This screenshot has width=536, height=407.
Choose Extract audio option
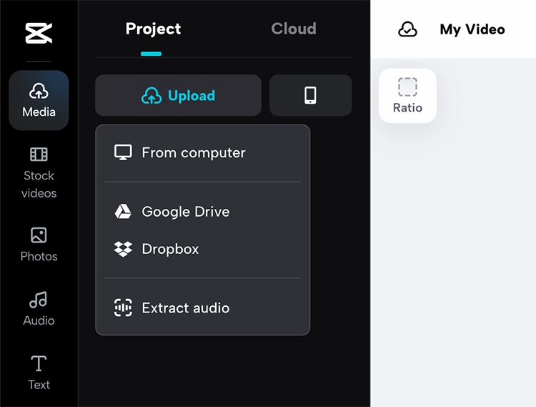[x=203, y=308]
